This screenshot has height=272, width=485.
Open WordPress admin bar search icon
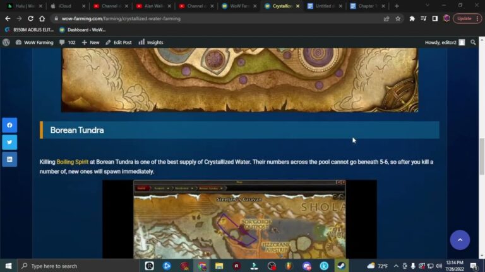click(x=473, y=43)
